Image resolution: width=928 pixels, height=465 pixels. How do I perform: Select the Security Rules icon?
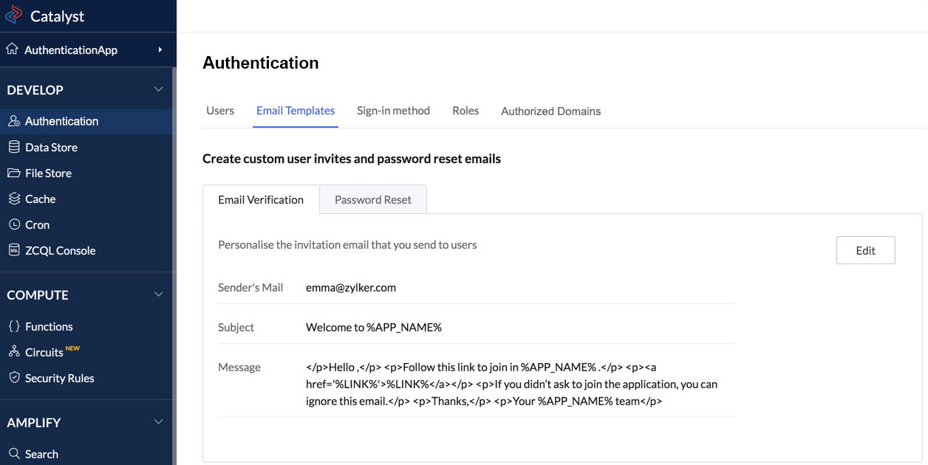pos(13,378)
